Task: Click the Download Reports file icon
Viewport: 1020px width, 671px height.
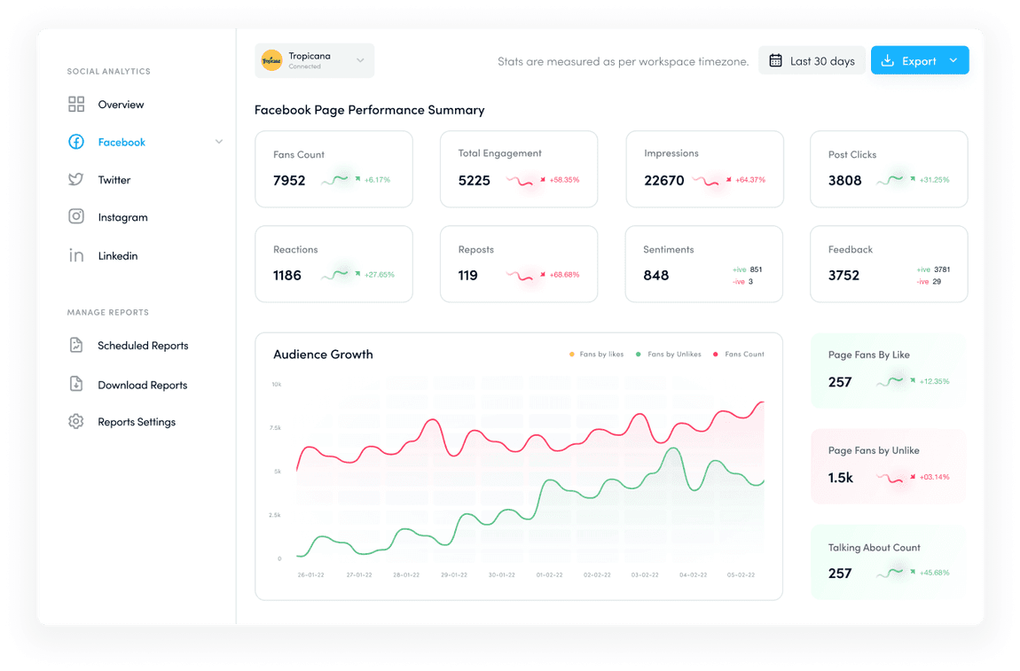Action: (x=76, y=384)
